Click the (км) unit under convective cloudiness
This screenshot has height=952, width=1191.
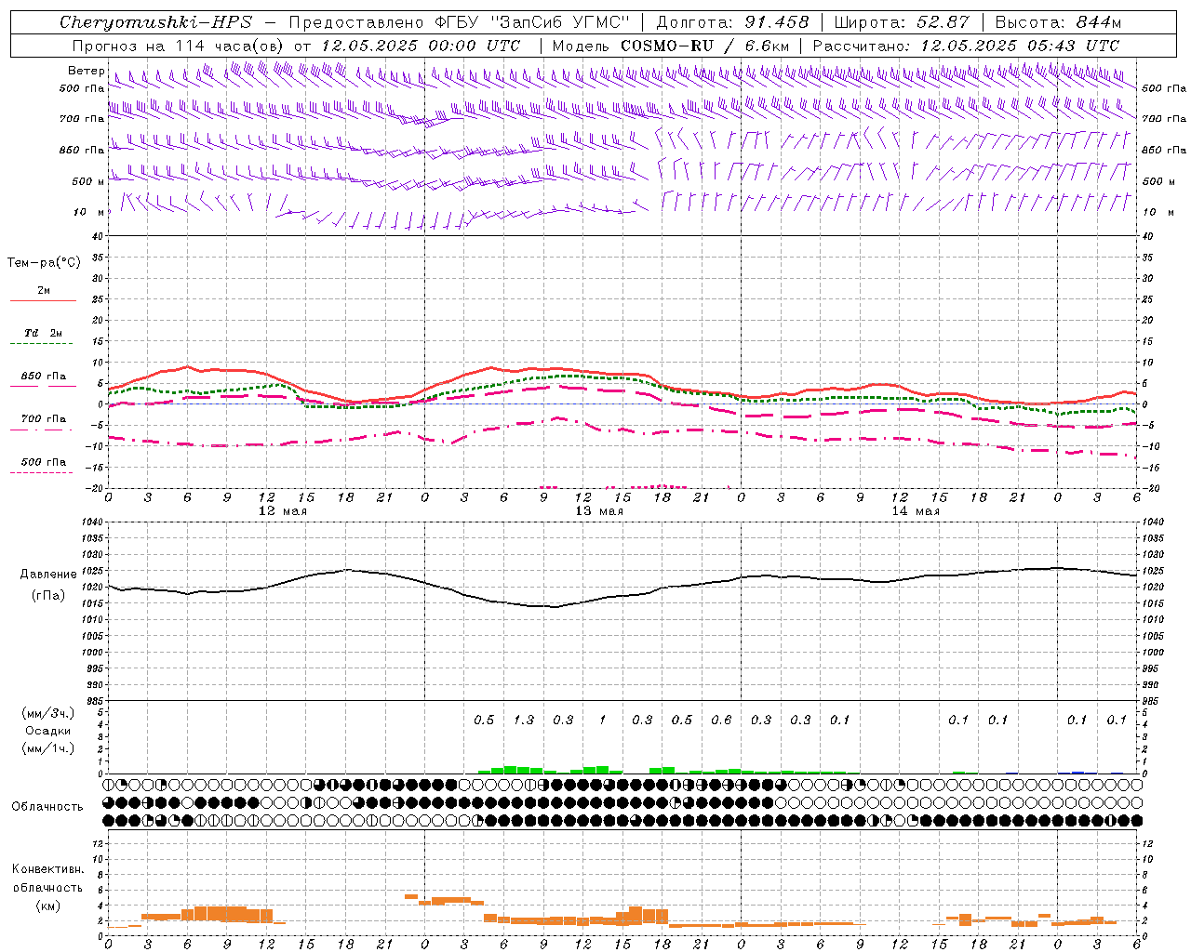click(x=47, y=906)
